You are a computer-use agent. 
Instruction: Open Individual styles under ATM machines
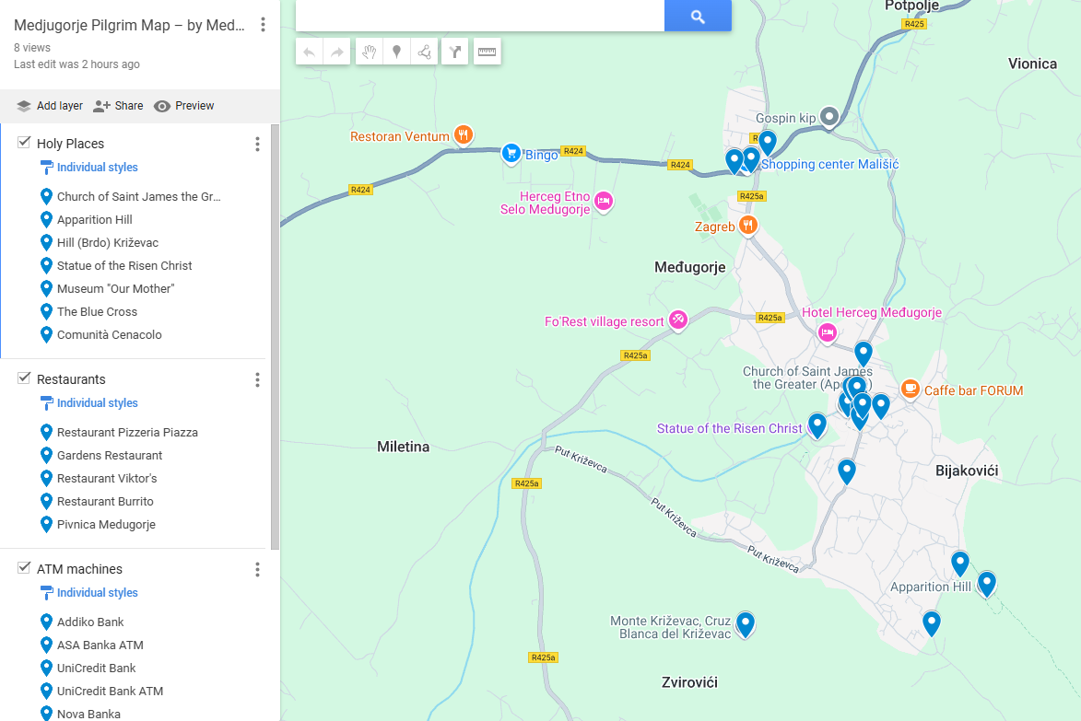(97, 593)
